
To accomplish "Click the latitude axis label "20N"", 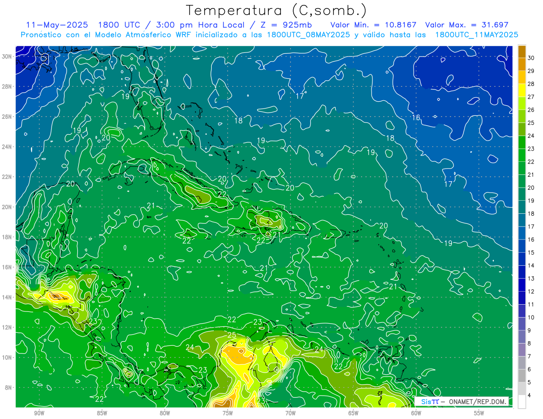I will [7, 207].
